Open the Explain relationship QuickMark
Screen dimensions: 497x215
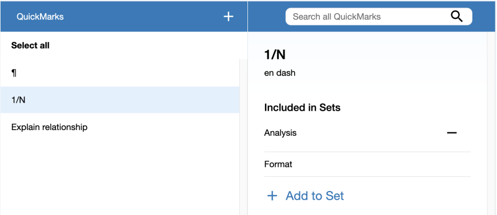[120, 127]
